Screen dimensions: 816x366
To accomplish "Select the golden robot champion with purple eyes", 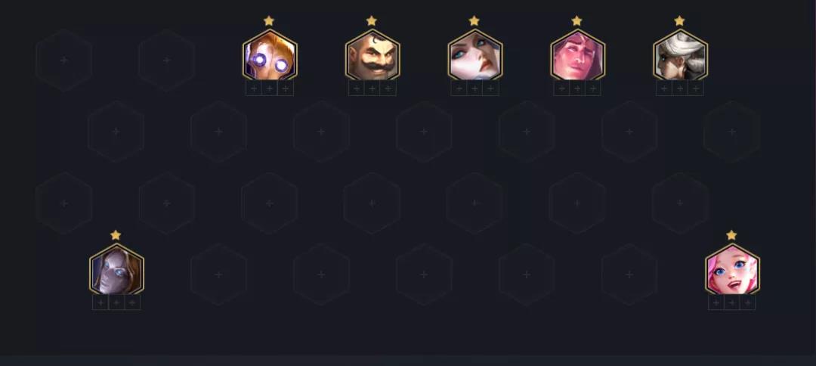I will pyautogui.click(x=270, y=56).
